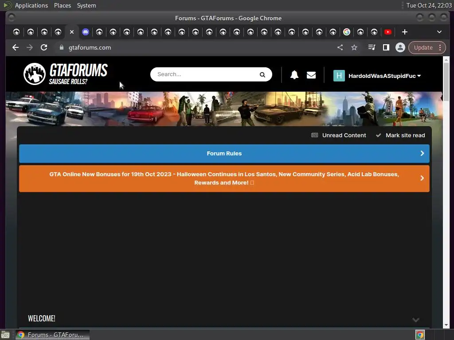This screenshot has width=454, height=340.
Task: Click the Forum Rules banner text
Action: 224,154
